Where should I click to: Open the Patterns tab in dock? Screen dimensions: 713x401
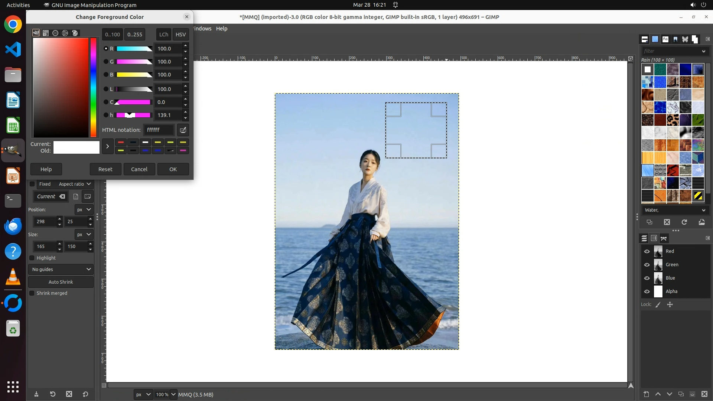pyautogui.click(x=655, y=39)
